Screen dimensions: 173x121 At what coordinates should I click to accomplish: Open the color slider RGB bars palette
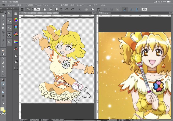click(x=16, y=41)
